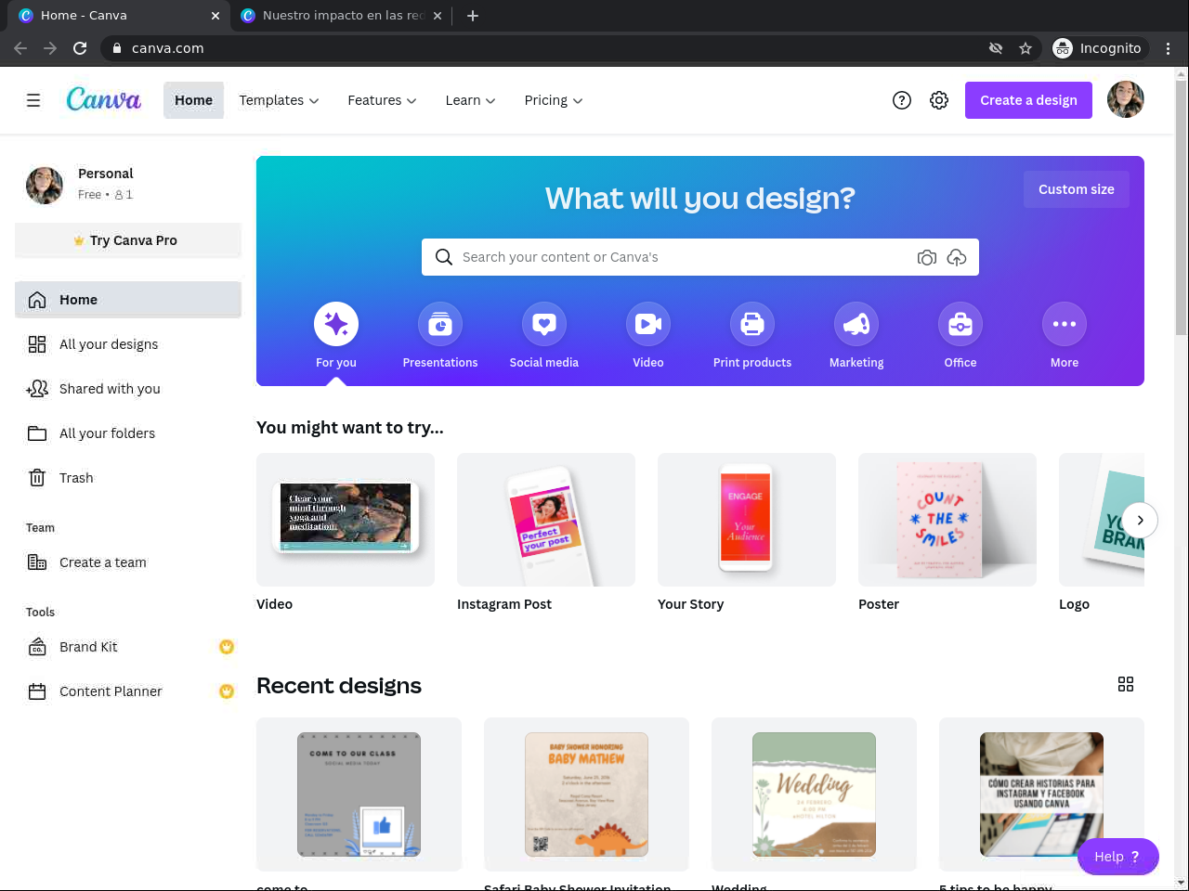Select the Video category icon
The width and height of the screenshot is (1189, 891).
click(x=648, y=324)
